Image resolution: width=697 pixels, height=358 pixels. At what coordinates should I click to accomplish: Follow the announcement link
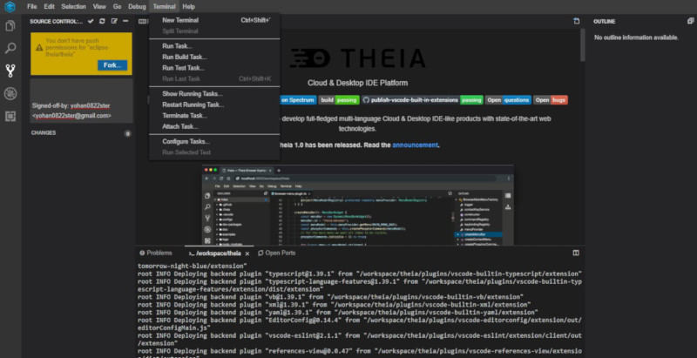pyautogui.click(x=416, y=145)
